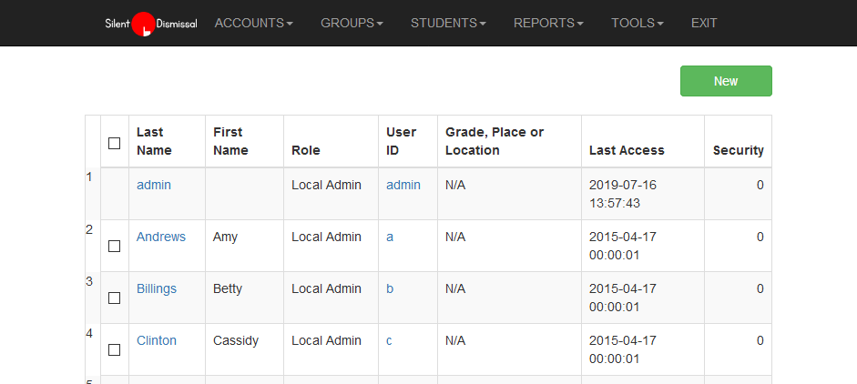Click the Silent Dismissal logo
Image resolution: width=857 pixels, height=384 pixels.
coord(150,24)
